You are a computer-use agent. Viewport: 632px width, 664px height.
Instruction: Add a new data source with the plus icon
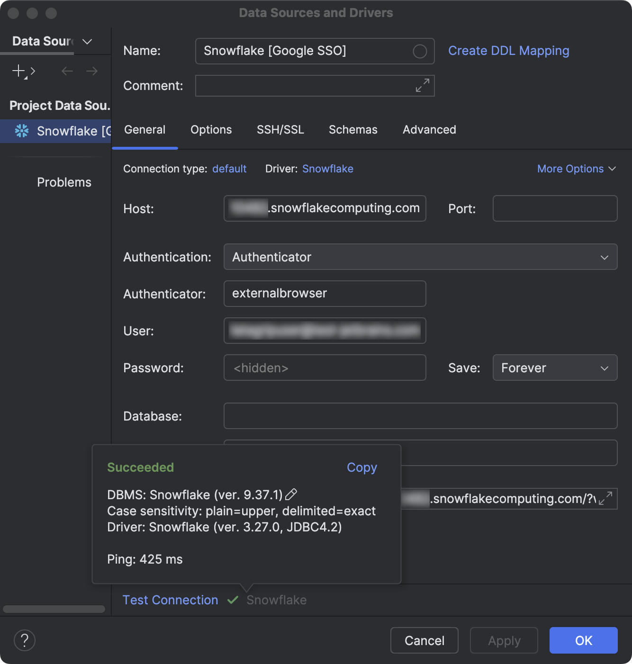pyautogui.click(x=18, y=71)
